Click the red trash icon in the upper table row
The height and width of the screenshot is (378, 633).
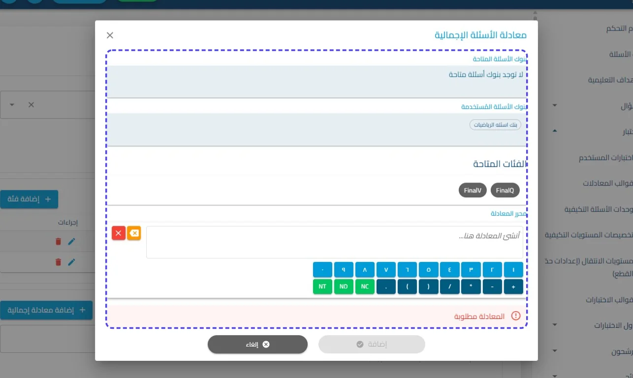click(58, 241)
